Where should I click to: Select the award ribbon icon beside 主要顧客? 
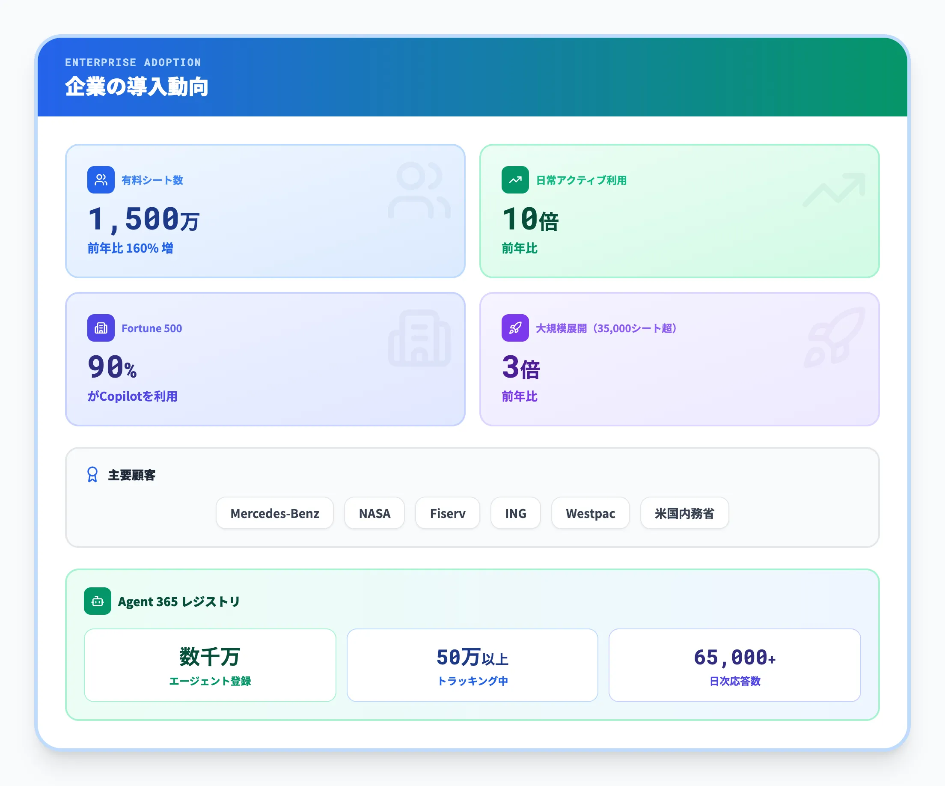92,475
